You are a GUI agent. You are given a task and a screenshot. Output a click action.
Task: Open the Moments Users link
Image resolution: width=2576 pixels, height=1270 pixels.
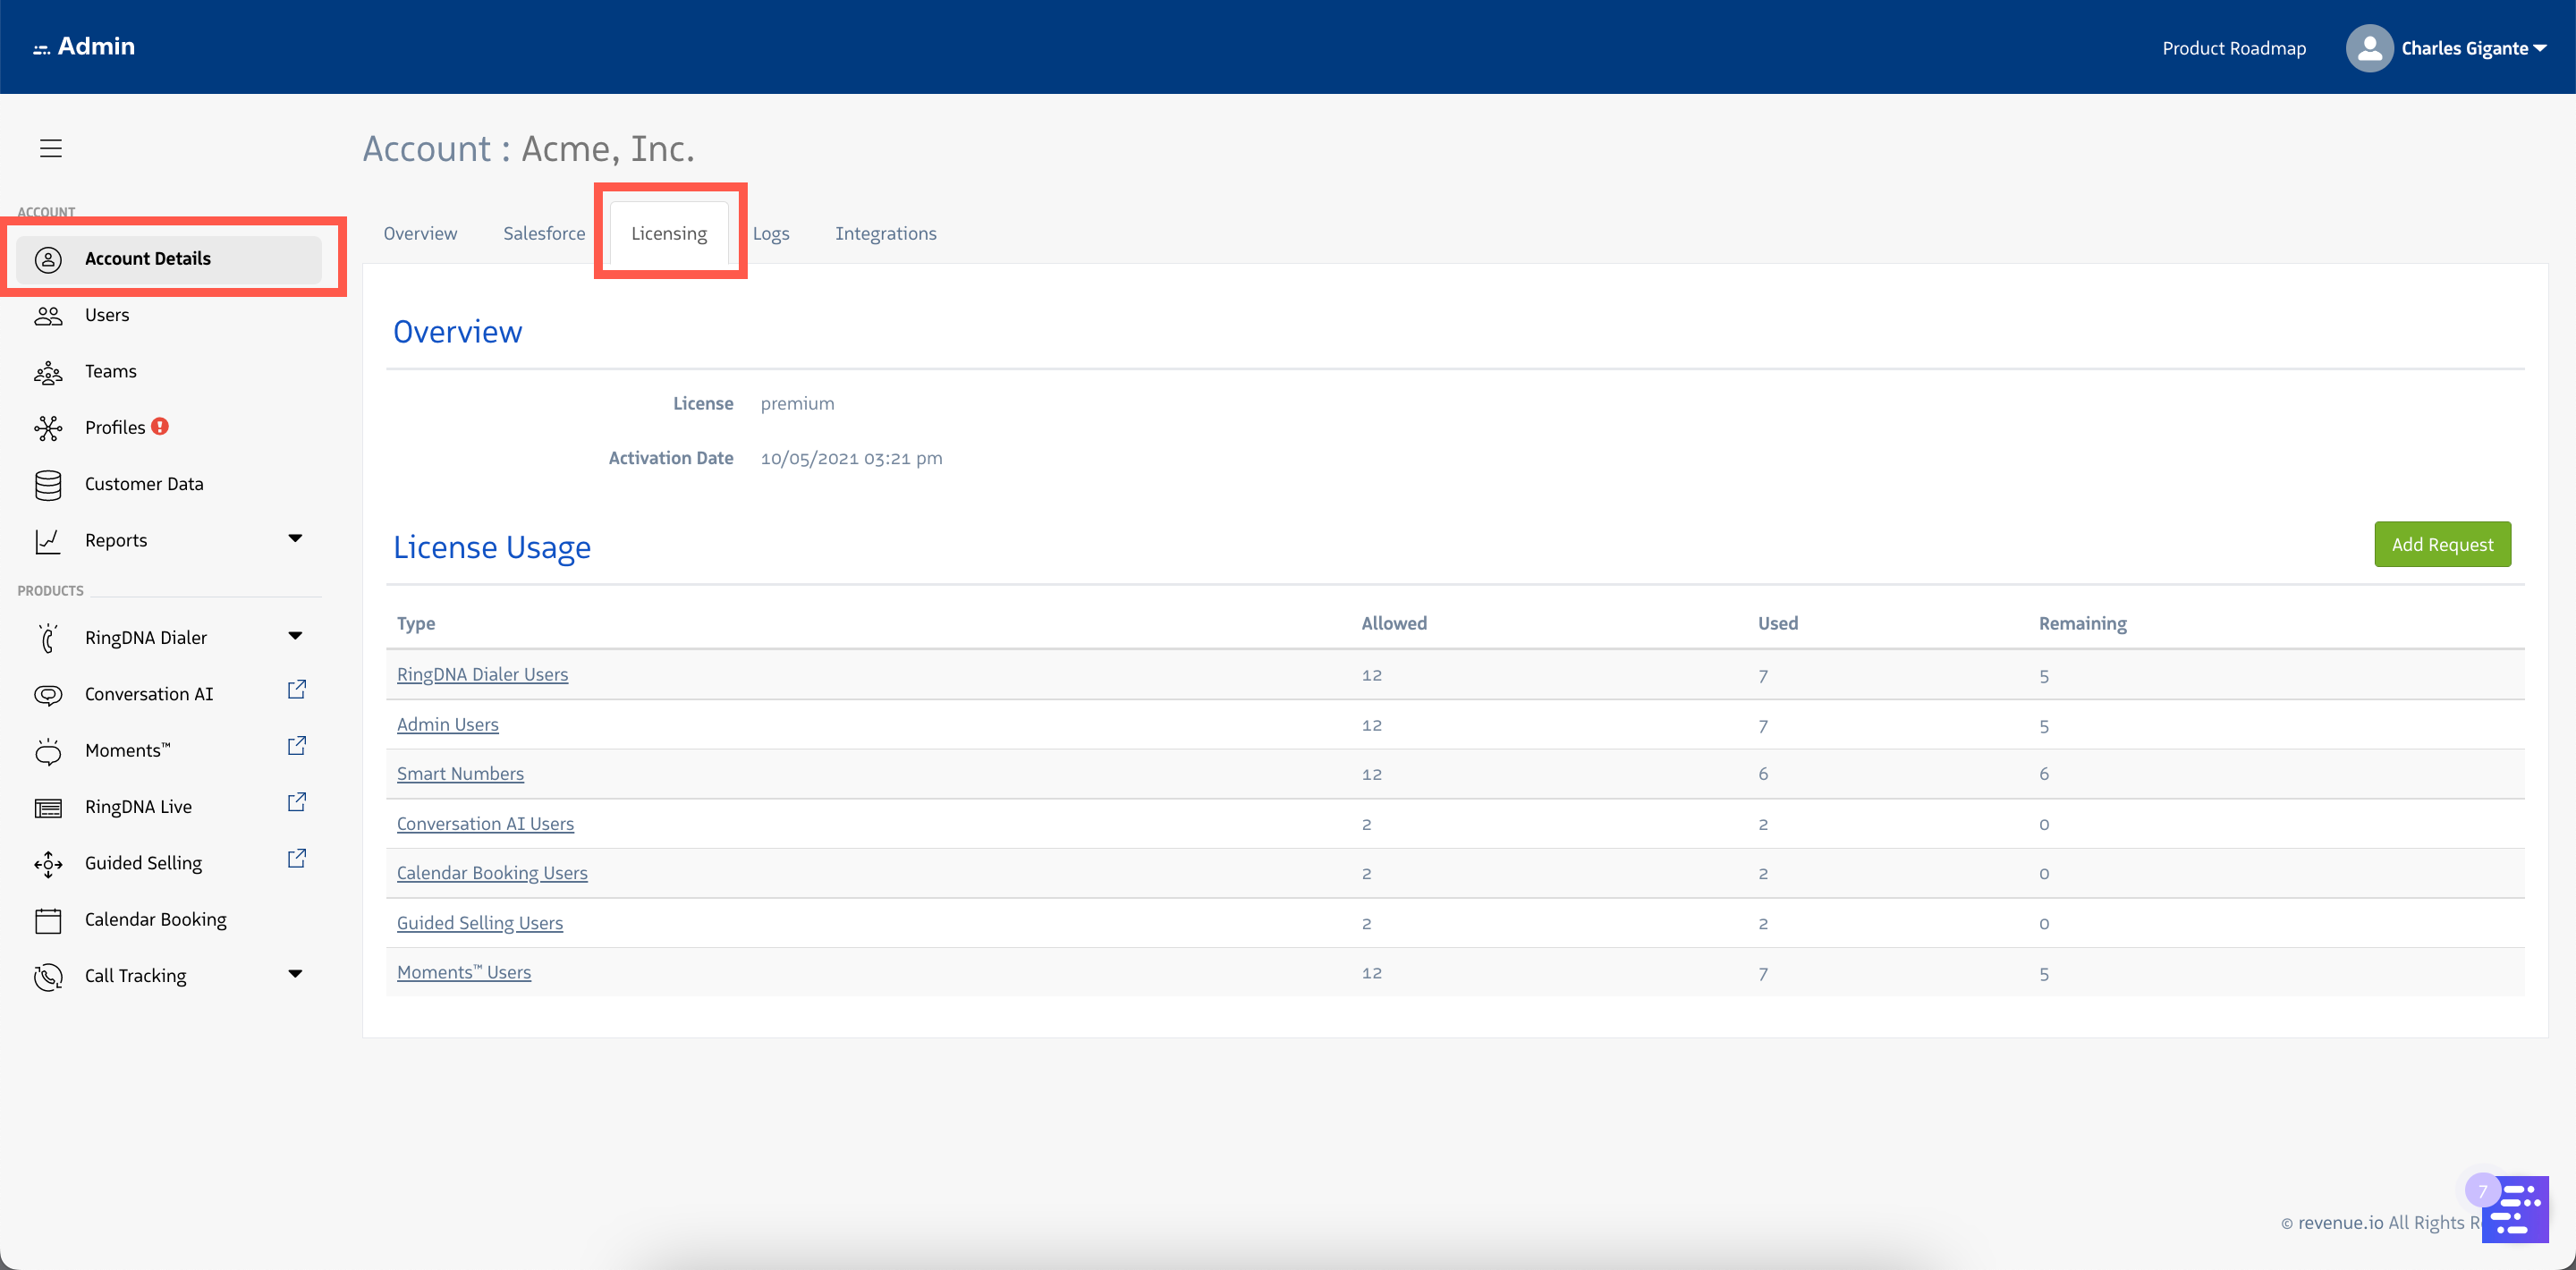[464, 972]
